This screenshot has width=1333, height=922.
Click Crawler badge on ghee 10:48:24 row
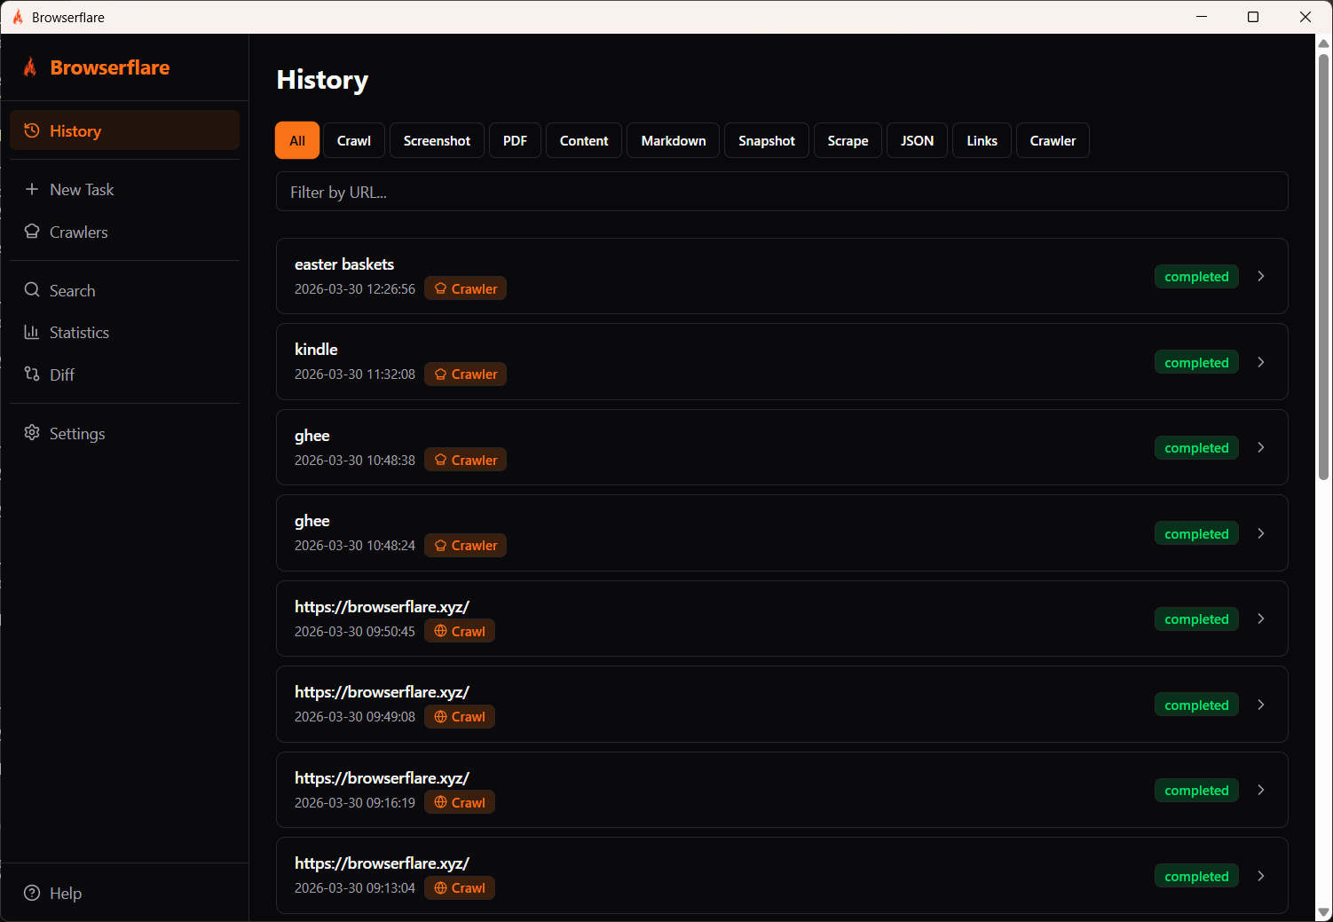465,545
